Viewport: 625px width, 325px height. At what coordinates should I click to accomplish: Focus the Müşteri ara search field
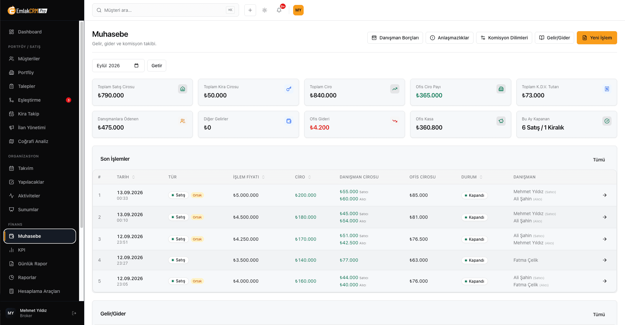[x=166, y=10]
